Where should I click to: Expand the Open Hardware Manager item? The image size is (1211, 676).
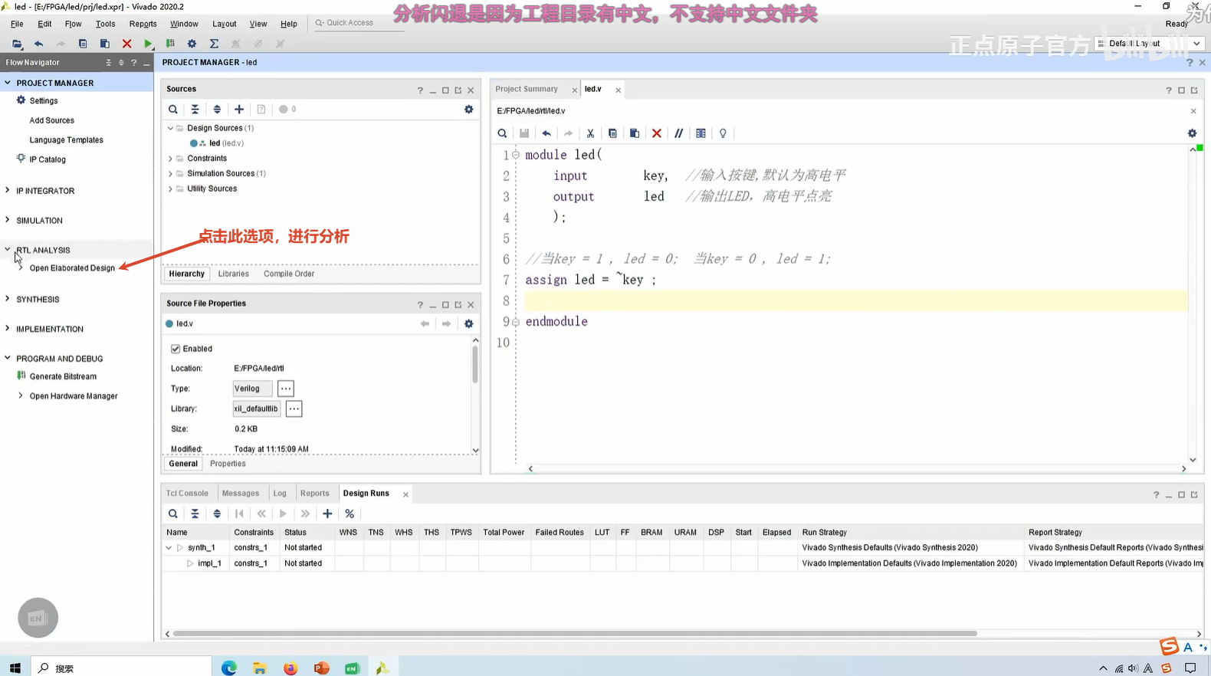click(x=21, y=395)
